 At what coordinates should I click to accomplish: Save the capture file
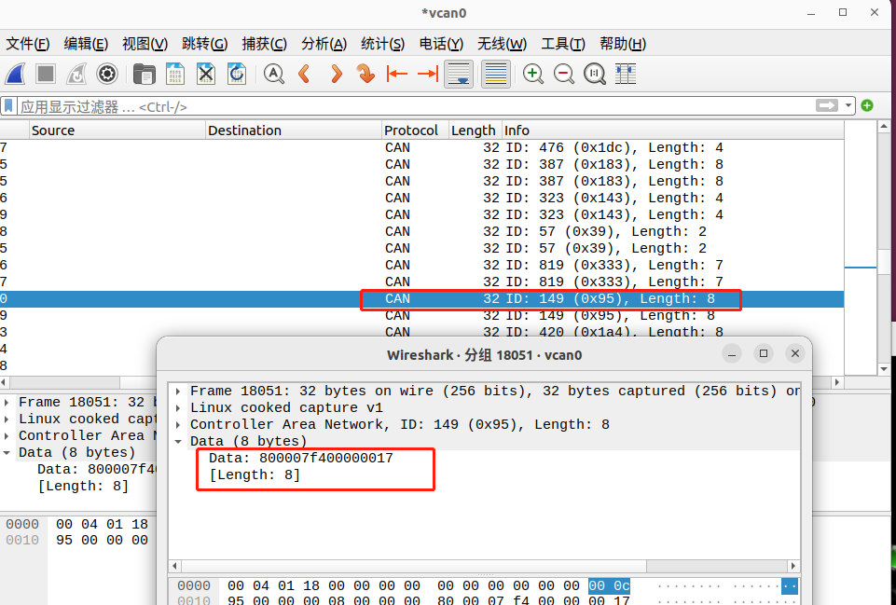(175, 75)
